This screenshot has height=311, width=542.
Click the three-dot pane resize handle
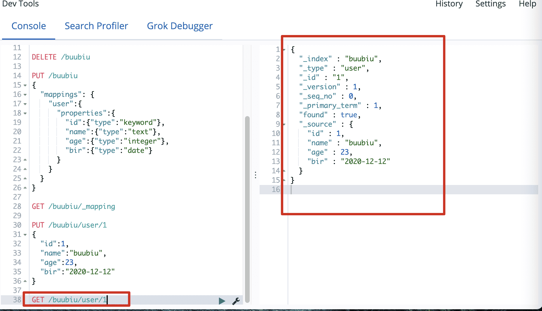(x=256, y=175)
